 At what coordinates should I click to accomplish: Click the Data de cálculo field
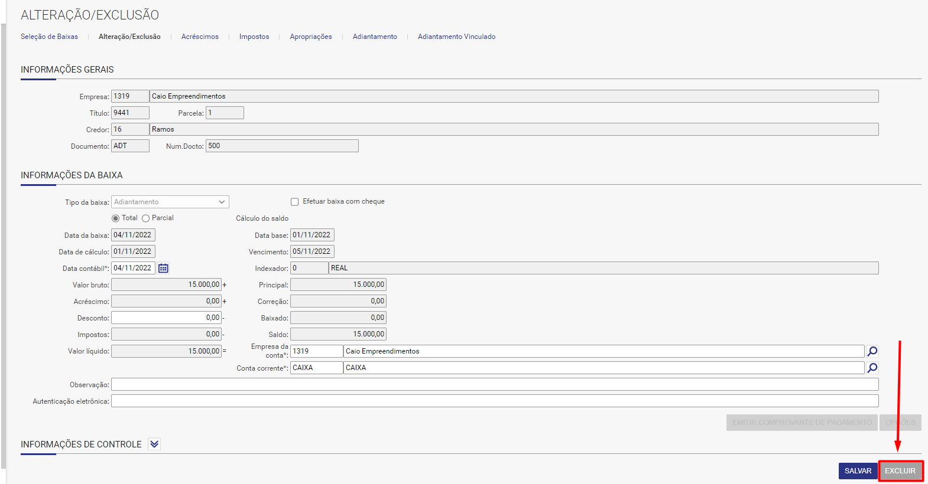click(133, 251)
